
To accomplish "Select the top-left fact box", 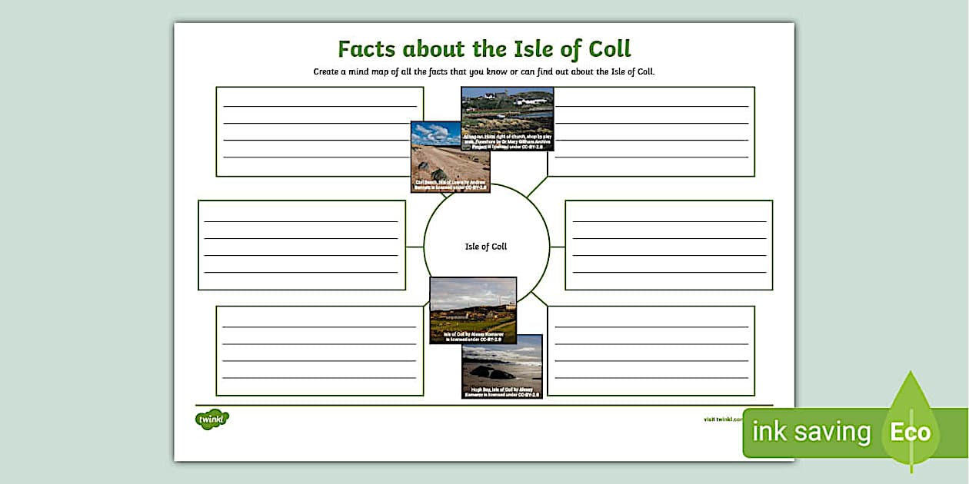I will (319, 131).
